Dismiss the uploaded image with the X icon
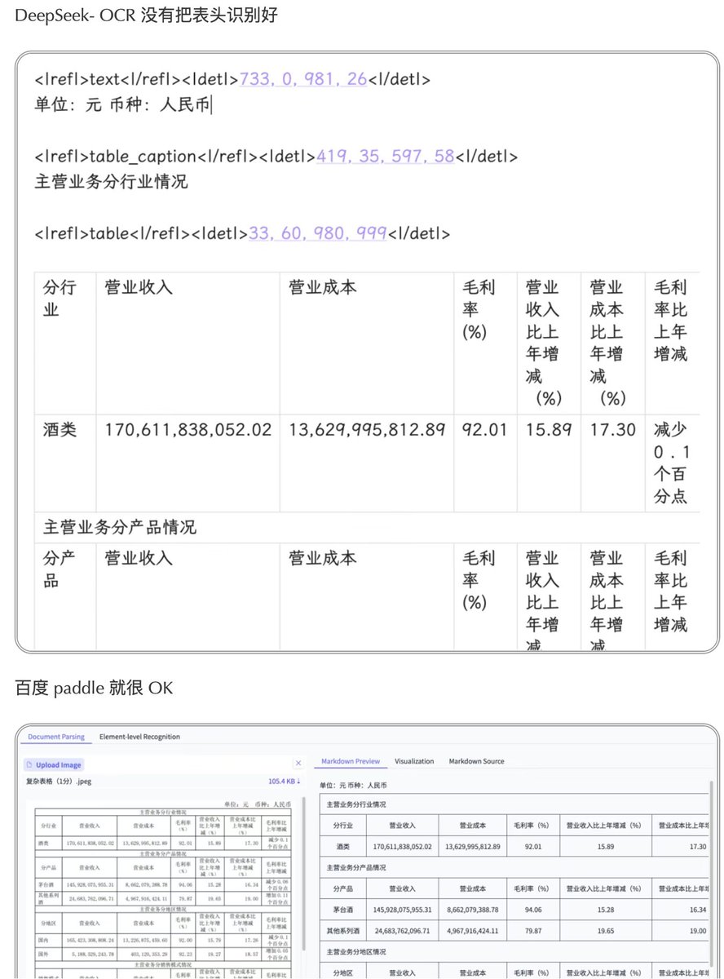The height and width of the screenshot is (979, 724). pos(298,762)
